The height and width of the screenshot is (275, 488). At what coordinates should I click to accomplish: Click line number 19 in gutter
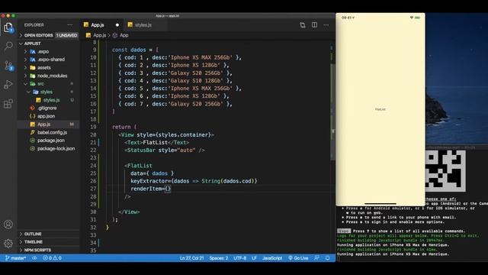(93, 127)
